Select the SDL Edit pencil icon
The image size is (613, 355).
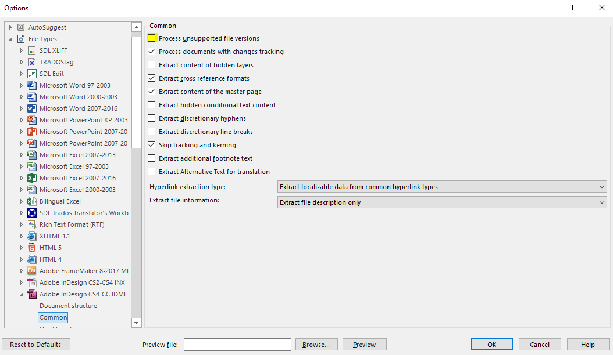(x=32, y=74)
